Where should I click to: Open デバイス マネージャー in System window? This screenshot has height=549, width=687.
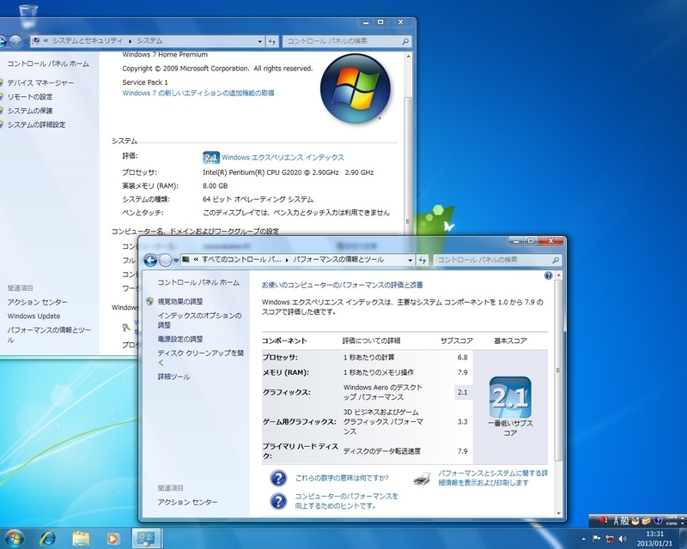(40, 82)
